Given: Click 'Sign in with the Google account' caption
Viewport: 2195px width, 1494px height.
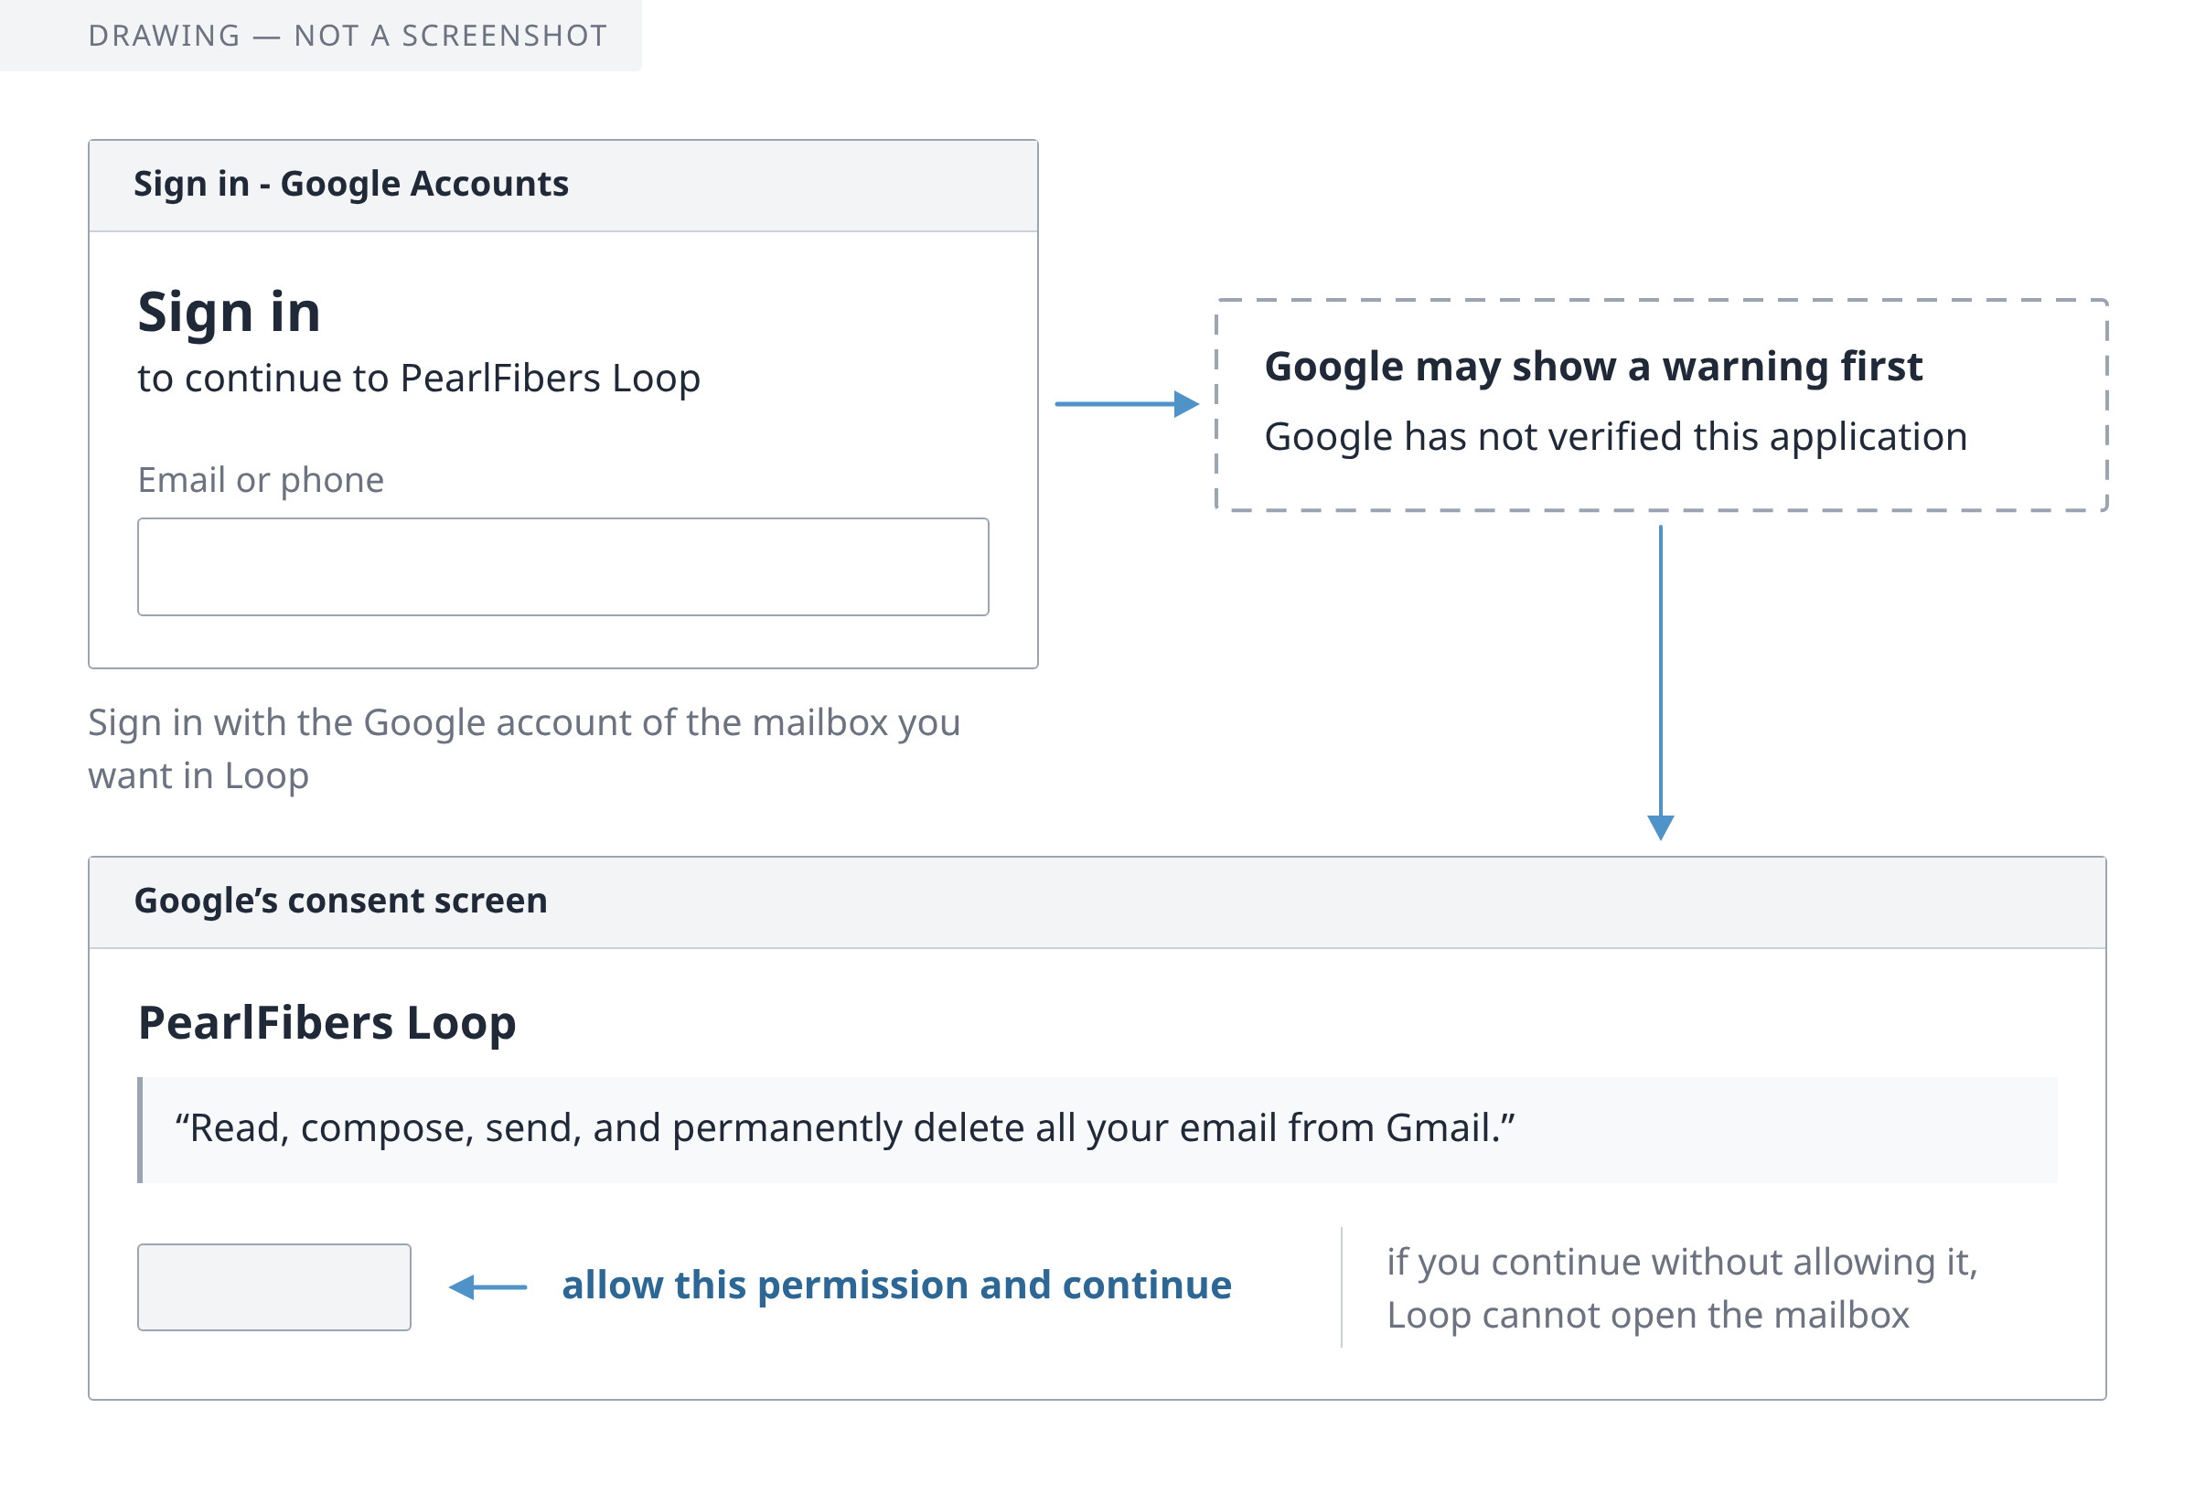Looking at the screenshot, I should pos(524,749).
